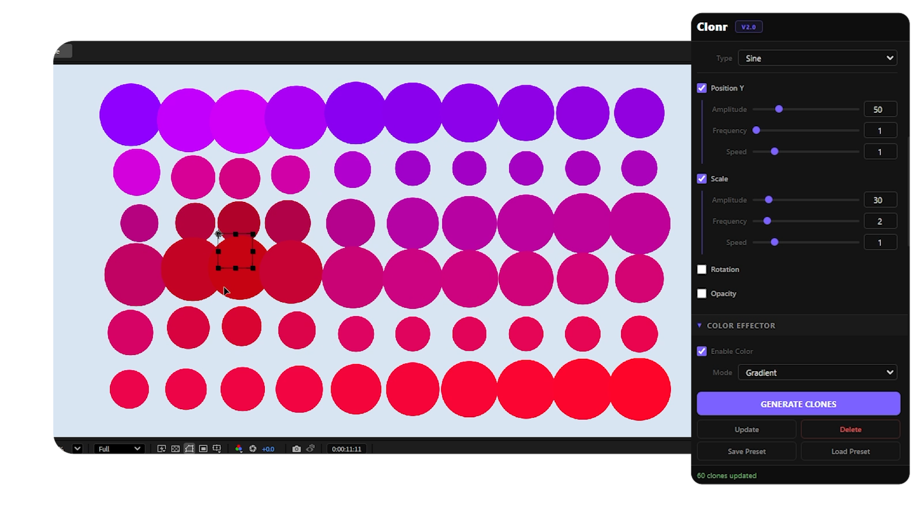Open grid and guide options icon
Viewport: 911px width, 512px height.
click(x=217, y=448)
